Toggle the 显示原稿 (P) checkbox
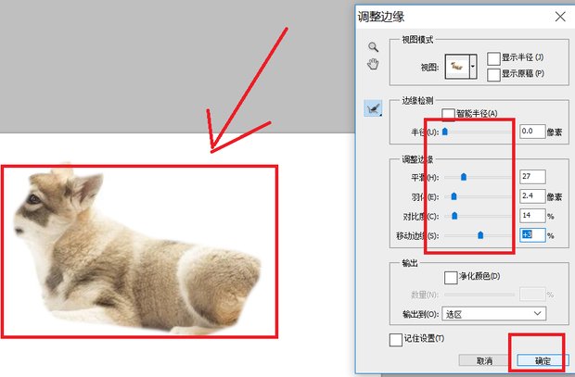 click(x=494, y=73)
